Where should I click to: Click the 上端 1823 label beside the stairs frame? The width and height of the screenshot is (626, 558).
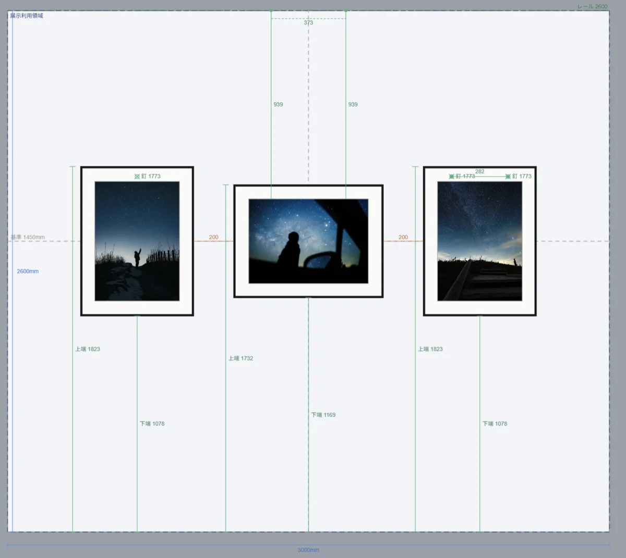pyautogui.click(x=430, y=349)
